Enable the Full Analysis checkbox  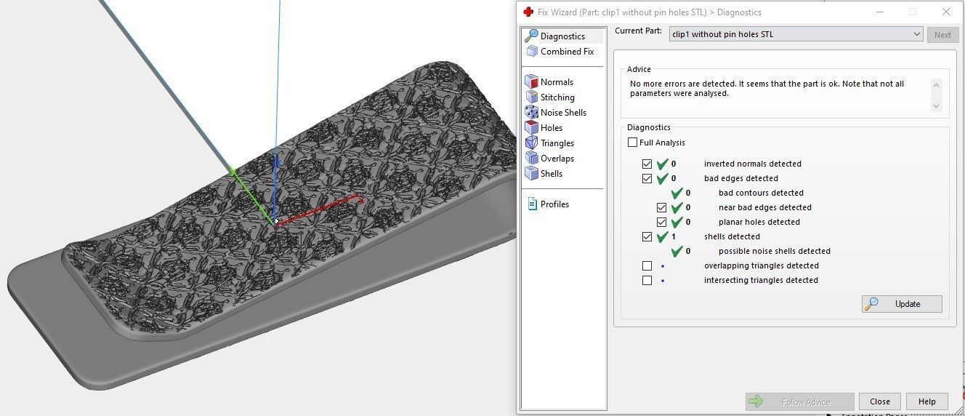pyautogui.click(x=632, y=143)
